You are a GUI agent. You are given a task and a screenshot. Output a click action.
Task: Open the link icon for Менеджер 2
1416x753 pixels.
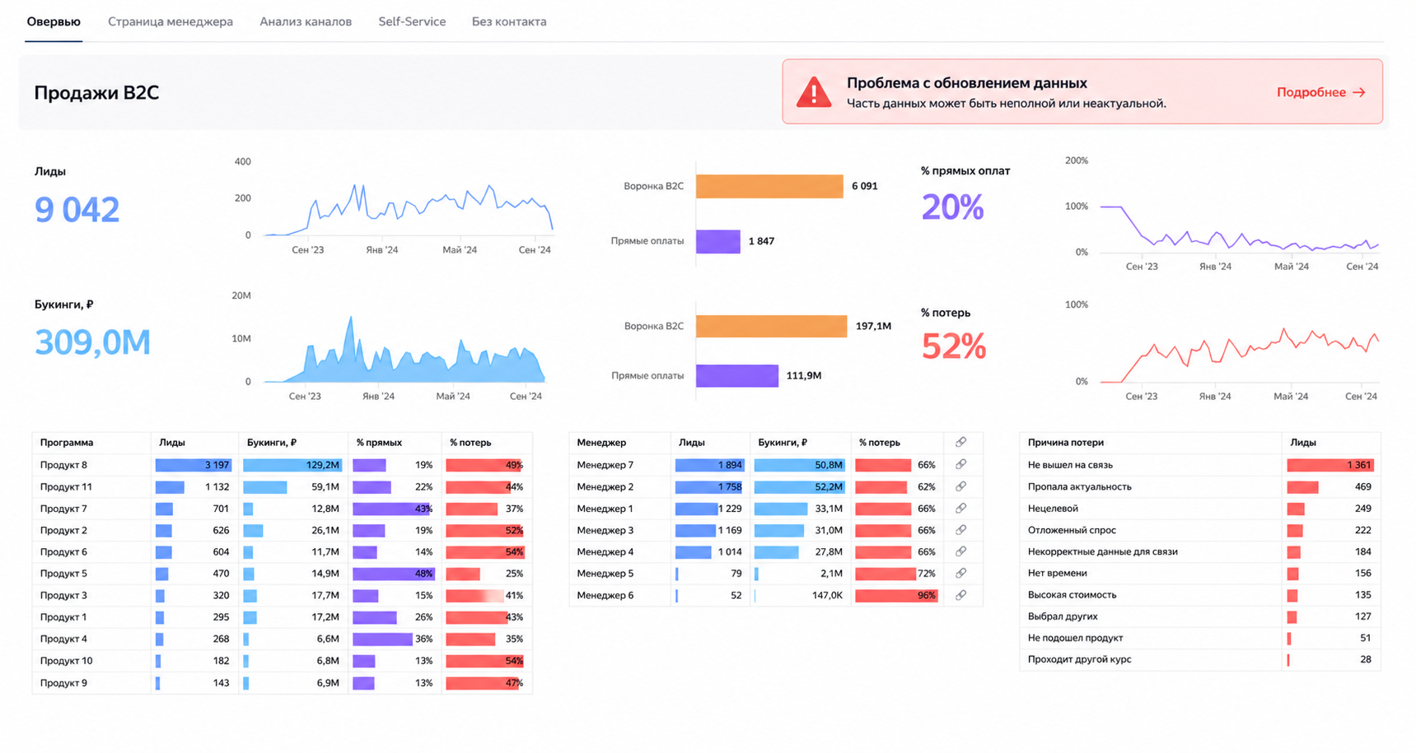tap(960, 486)
